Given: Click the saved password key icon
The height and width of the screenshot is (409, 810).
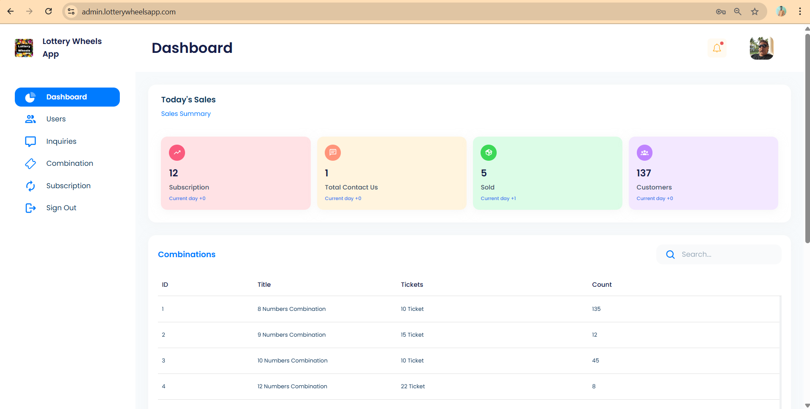Looking at the screenshot, I should [x=721, y=12].
